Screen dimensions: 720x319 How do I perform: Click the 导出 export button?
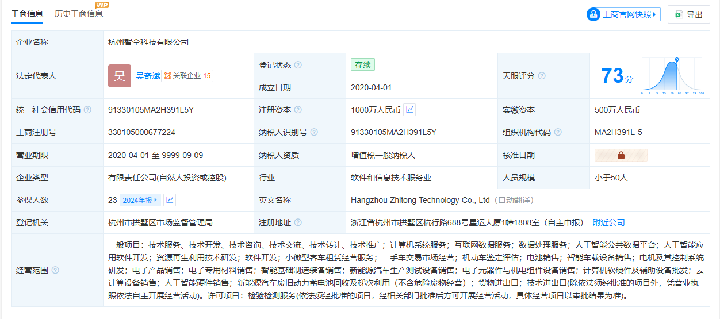pyautogui.click(x=688, y=15)
